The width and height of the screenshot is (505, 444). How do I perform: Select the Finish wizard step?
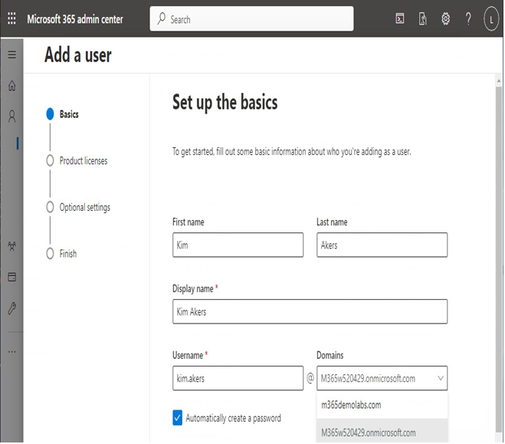point(62,255)
